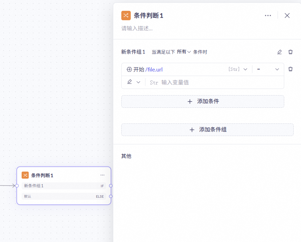301x242 pixels.
Task: Open the 所有 condition match dropdown
Action: [x=184, y=52]
